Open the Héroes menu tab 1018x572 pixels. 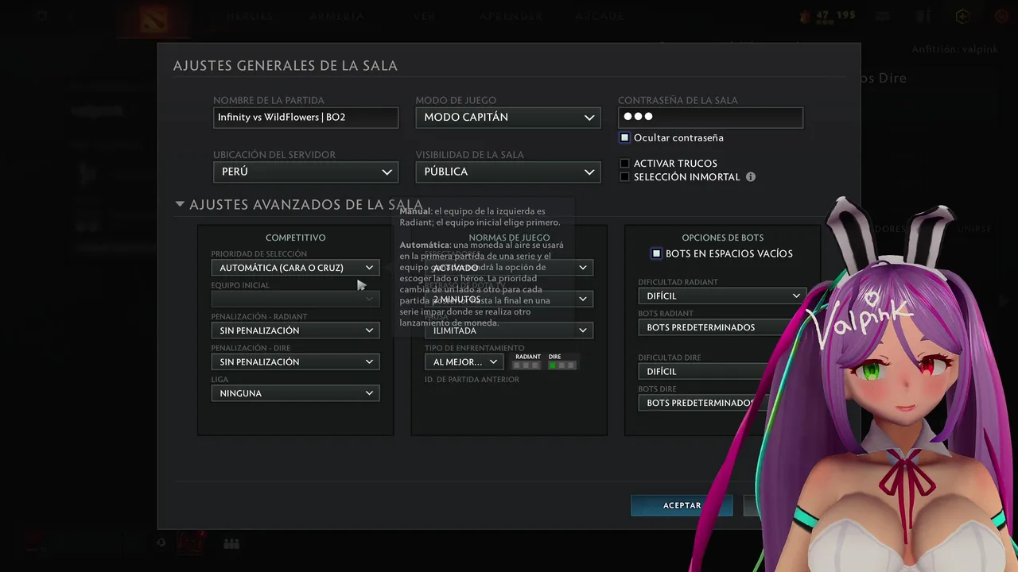point(250,17)
